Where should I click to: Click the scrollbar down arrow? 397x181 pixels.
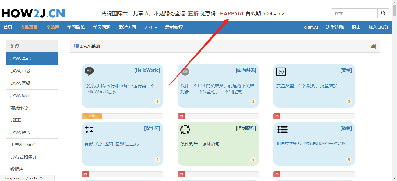394,178
